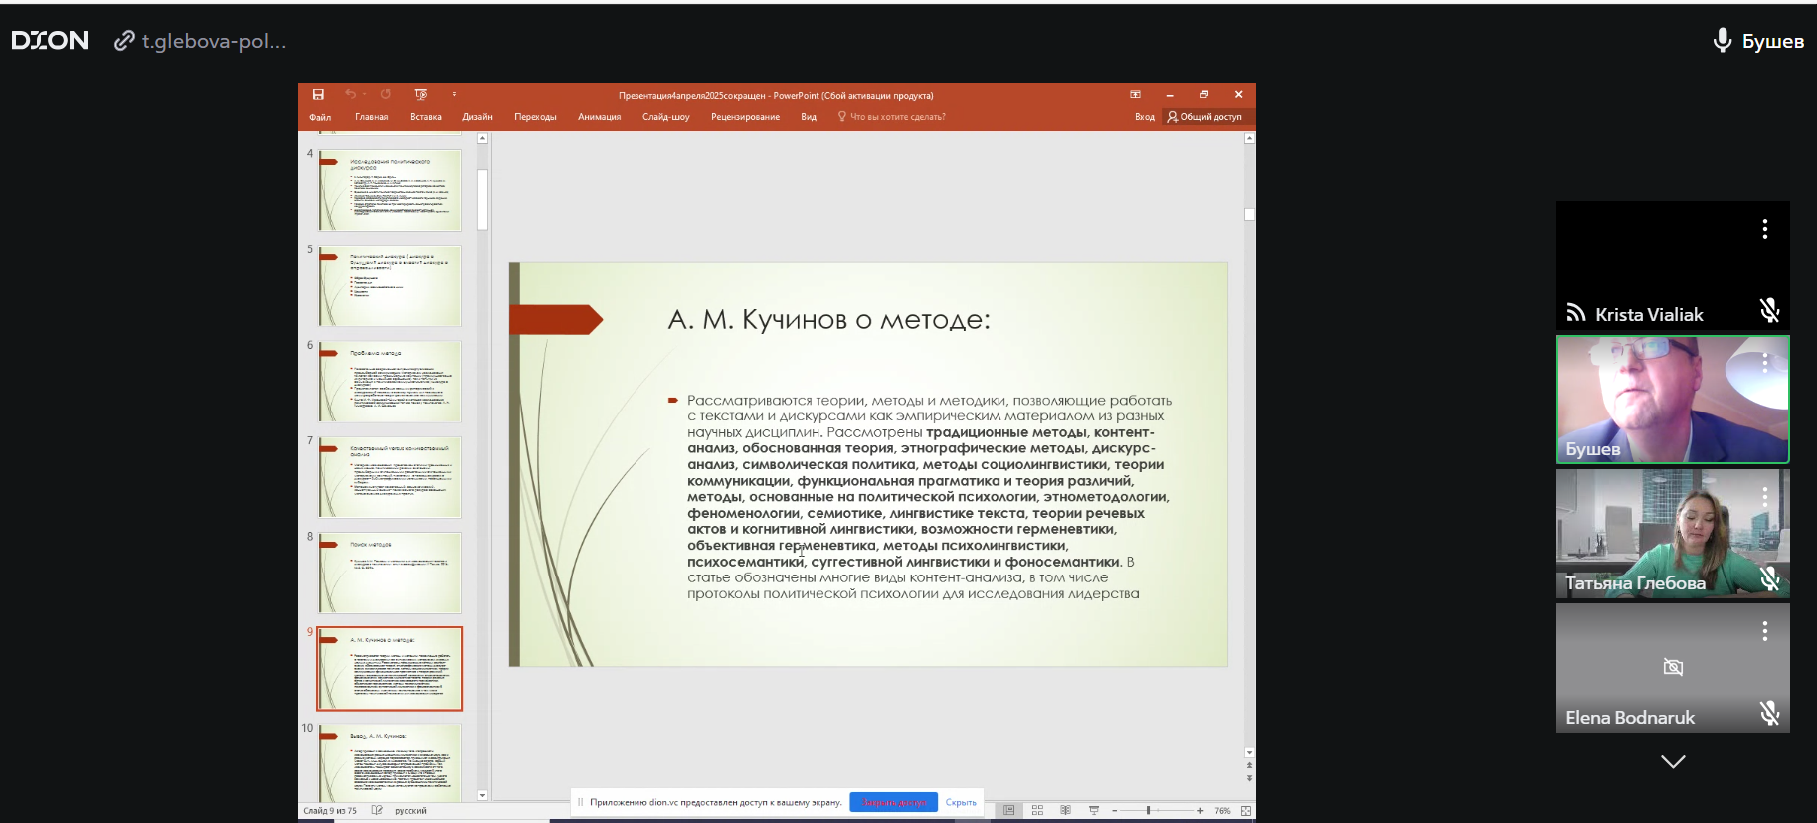1817x823 pixels.
Task: Open options menu on Krista Vialiak tile
Action: coord(1765,229)
